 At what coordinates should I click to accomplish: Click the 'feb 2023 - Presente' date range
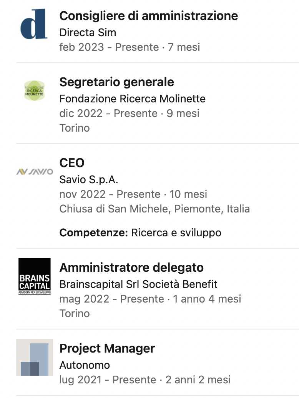(x=109, y=47)
